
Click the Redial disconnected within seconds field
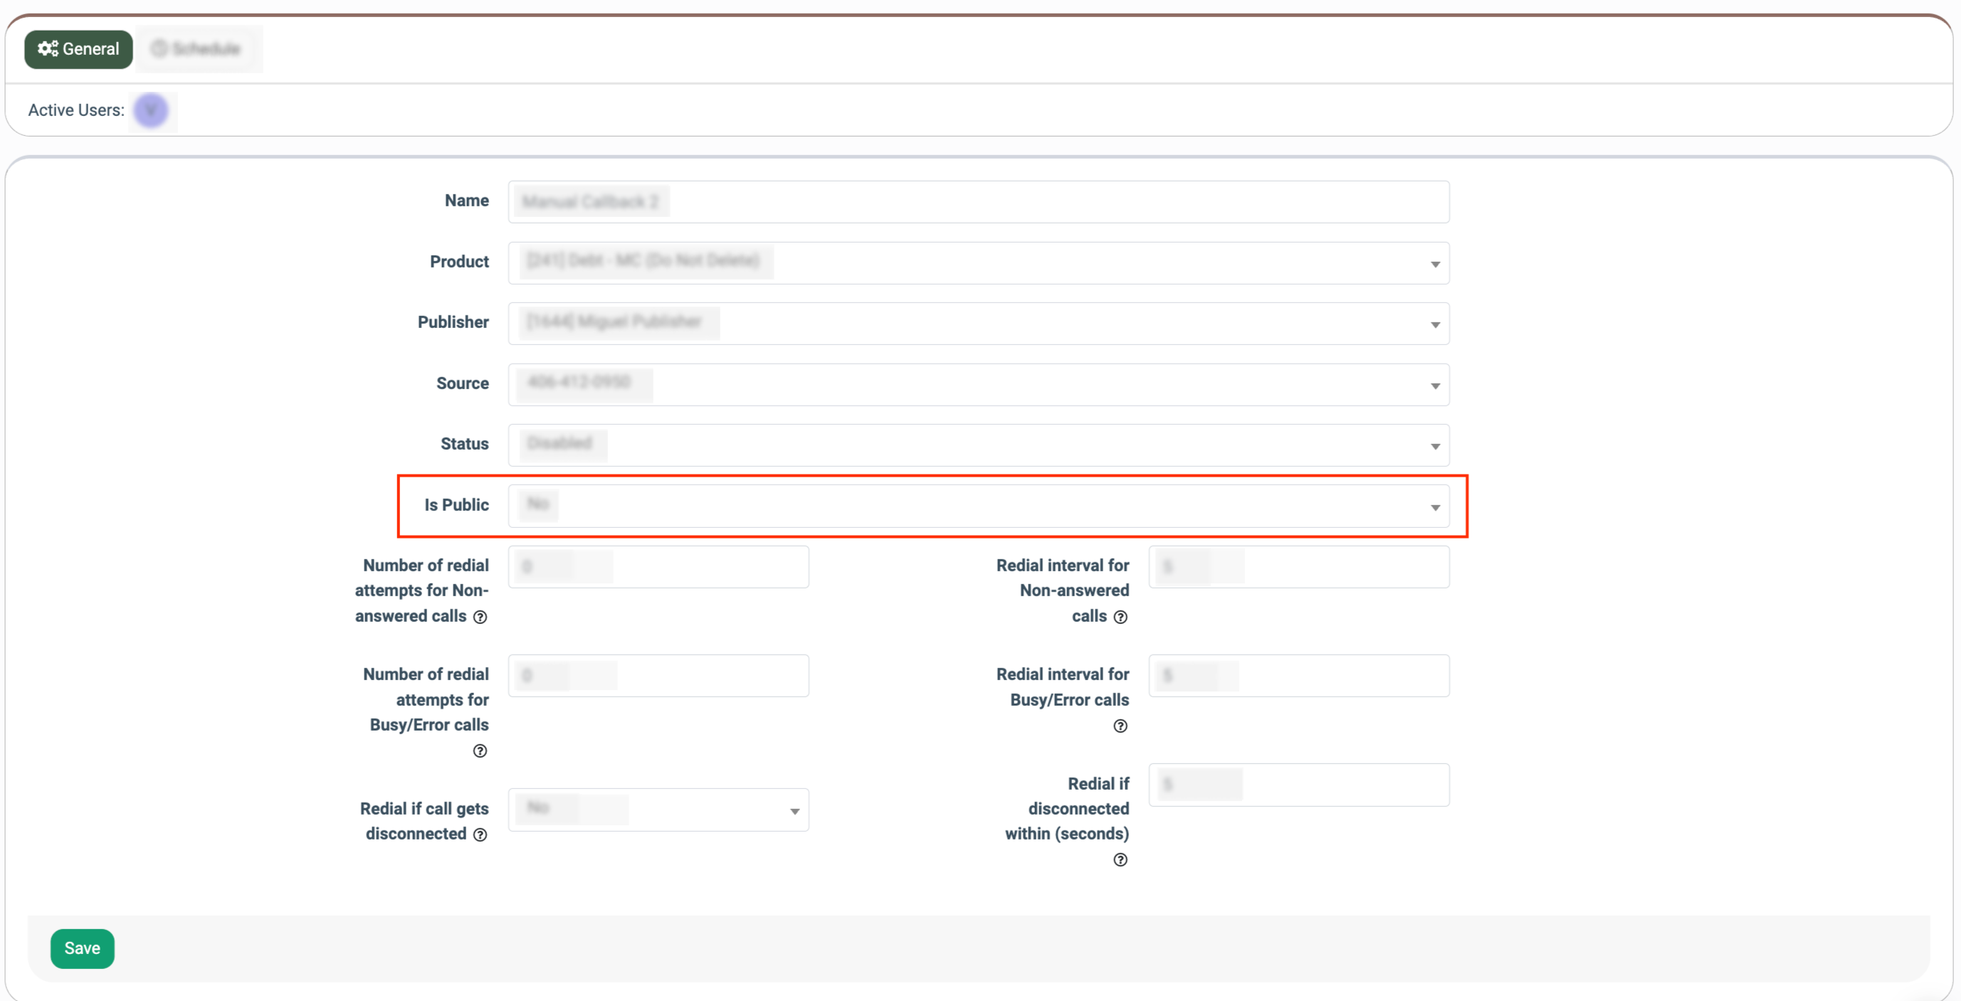click(x=1298, y=785)
